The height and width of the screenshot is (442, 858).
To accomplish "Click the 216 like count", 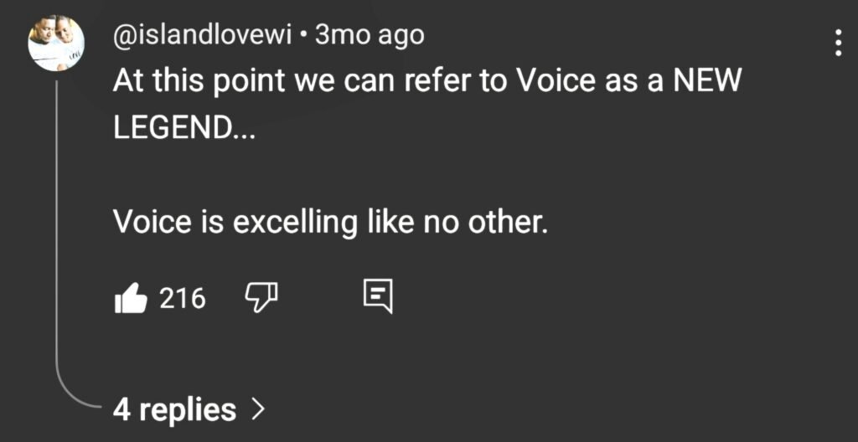I will (x=183, y=297).
